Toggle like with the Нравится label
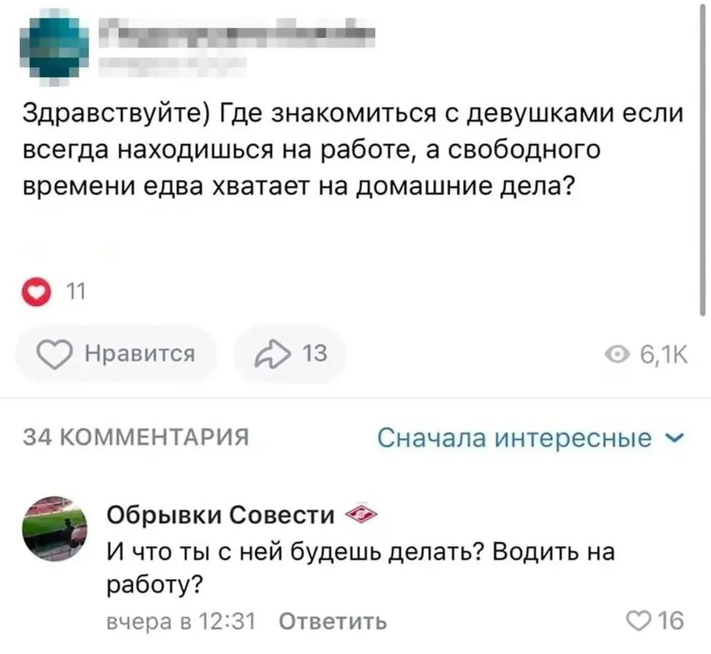 (x=139, y=353)
